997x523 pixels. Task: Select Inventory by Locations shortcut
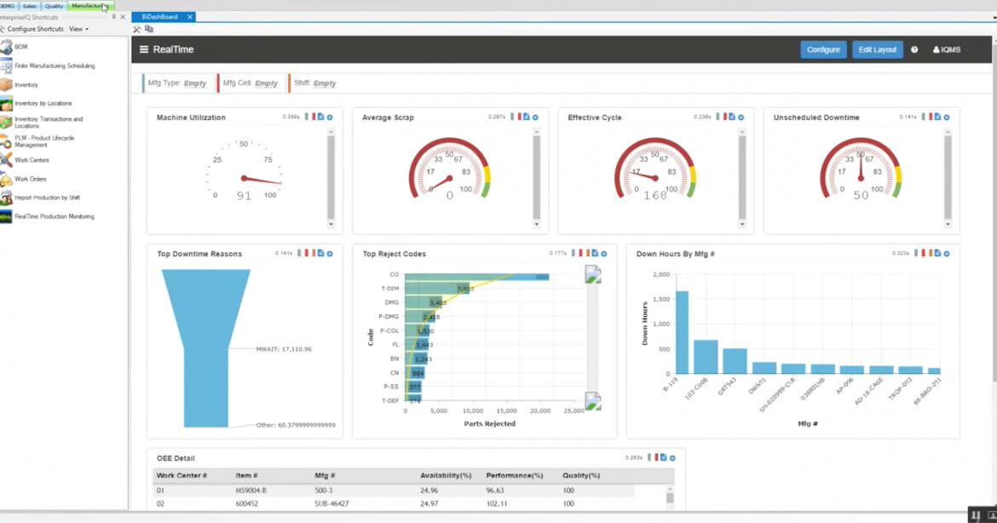42,103
